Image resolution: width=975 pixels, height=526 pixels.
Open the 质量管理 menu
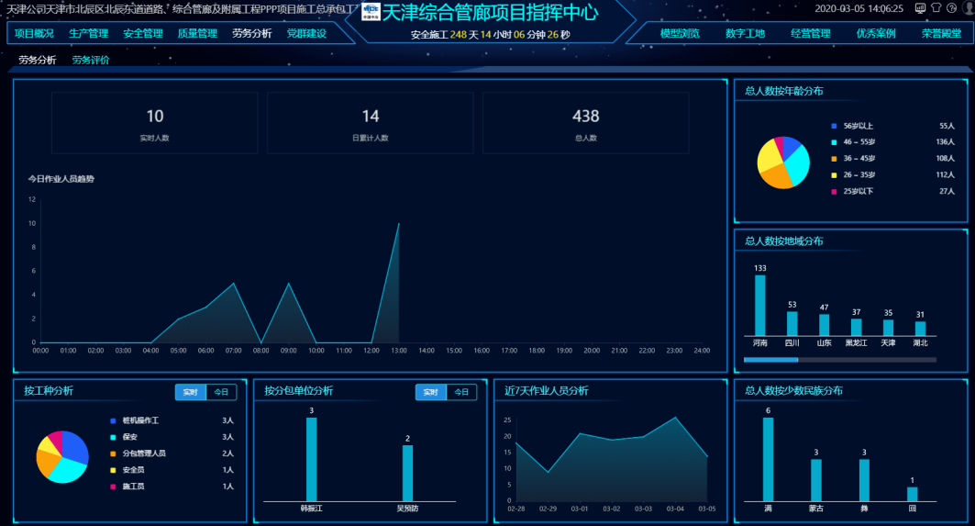(x=198, y=34)
